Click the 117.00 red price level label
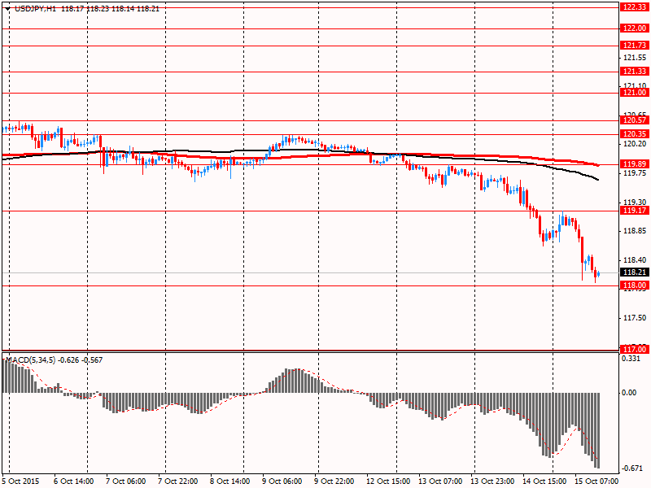The width and height of the screenshot is (651, 488). [634, 350]
